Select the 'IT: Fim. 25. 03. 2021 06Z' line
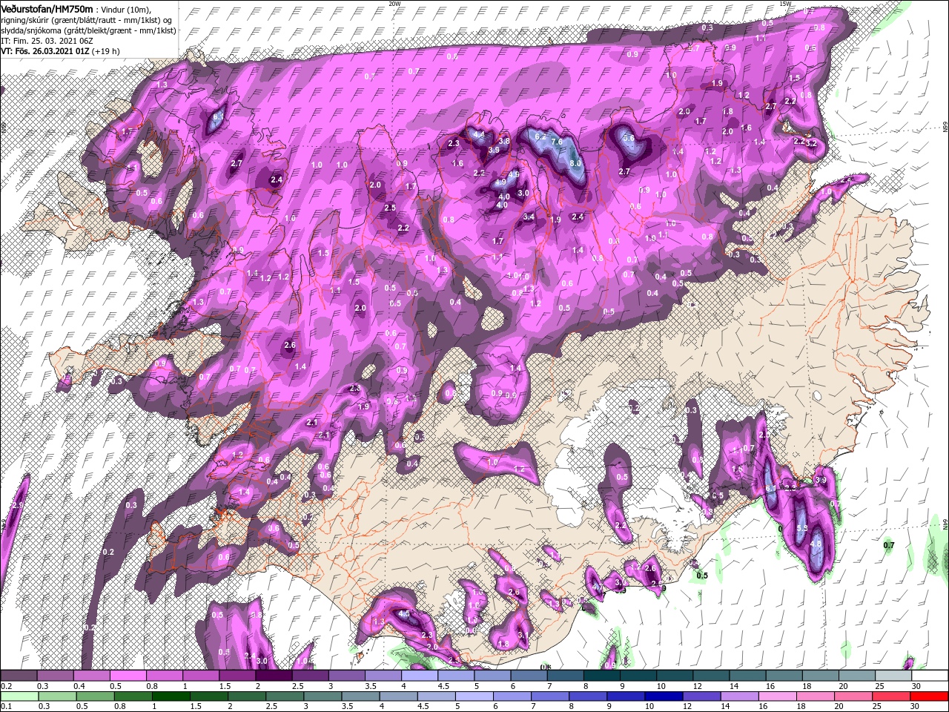Image resolution: width=949 pixels, height=712 pixels. 47,42
